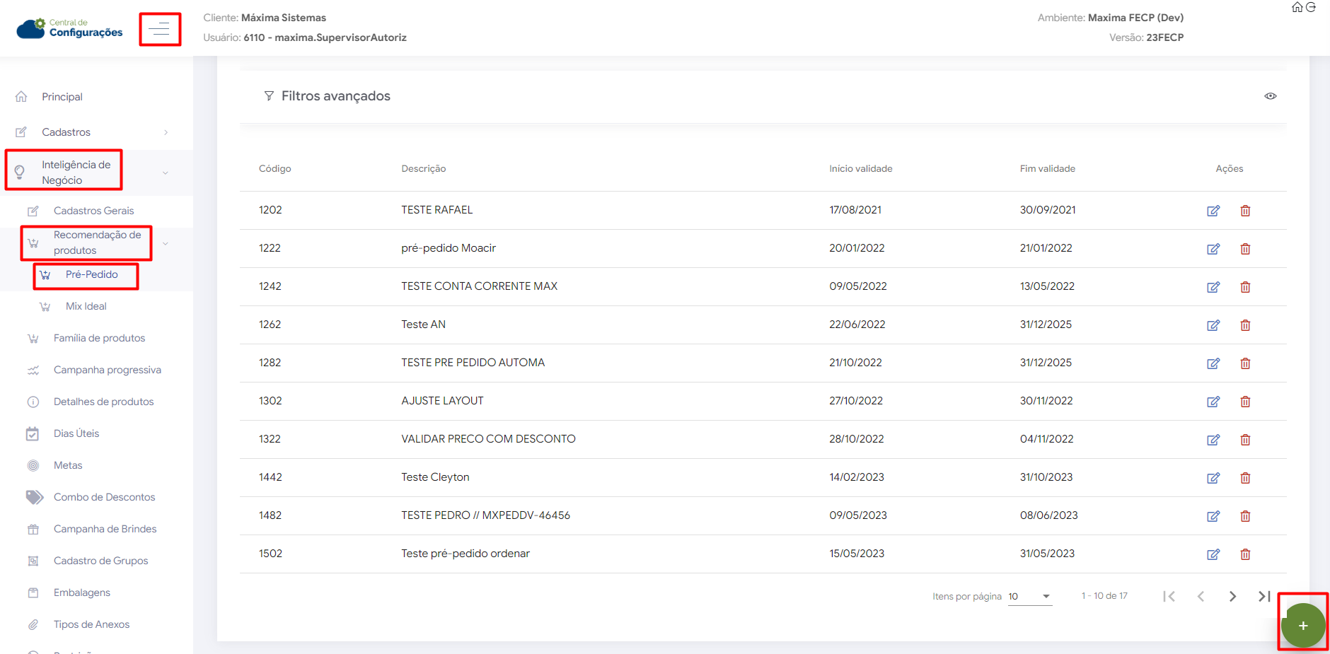Collapse the Recomendação de produtos chevron
The image size is (1330, 654).
point(166,243)
